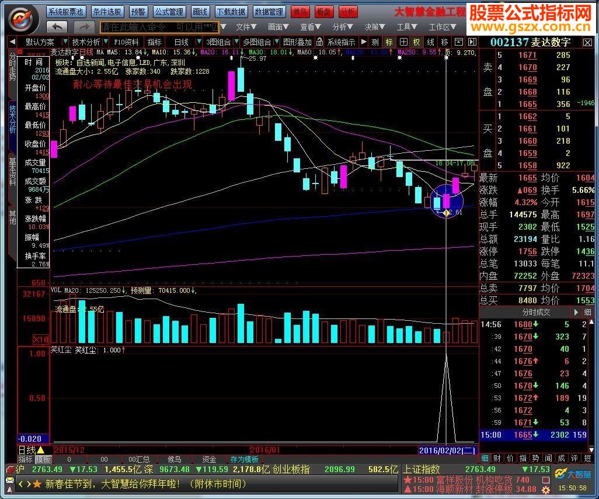Expand the dropdown arrow after 日线
599x499 pixels.
click(198, 41)
